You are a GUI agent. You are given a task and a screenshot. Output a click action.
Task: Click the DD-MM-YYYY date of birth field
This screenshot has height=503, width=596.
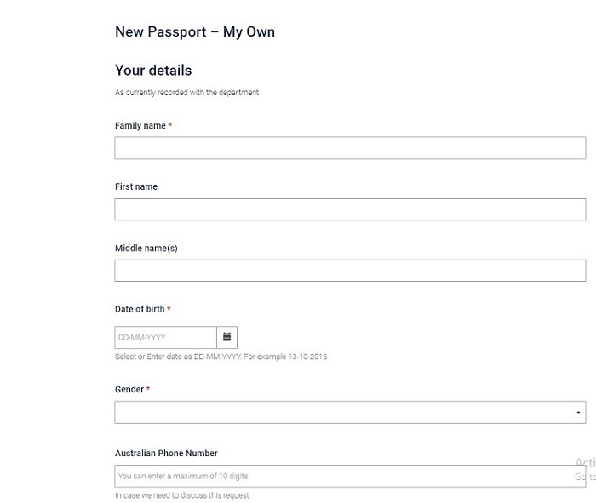[165, 337]
